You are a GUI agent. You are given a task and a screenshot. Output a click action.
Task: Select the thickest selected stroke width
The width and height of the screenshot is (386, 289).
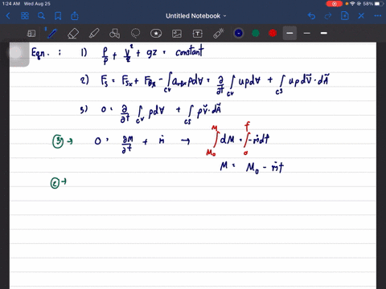[289, 33]
